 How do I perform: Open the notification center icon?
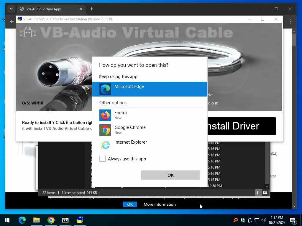pyautogui.click(x=292, y=220)
